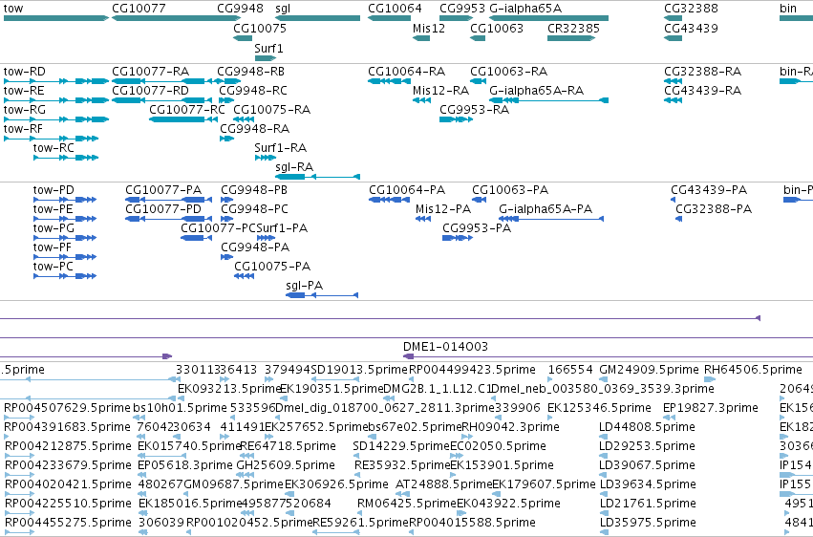The image size is (813, 537).
Task: Click the GH25609.5prime EST label
Action: [286, 465]
